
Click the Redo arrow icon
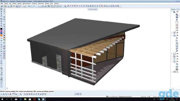tap(33, 6)
